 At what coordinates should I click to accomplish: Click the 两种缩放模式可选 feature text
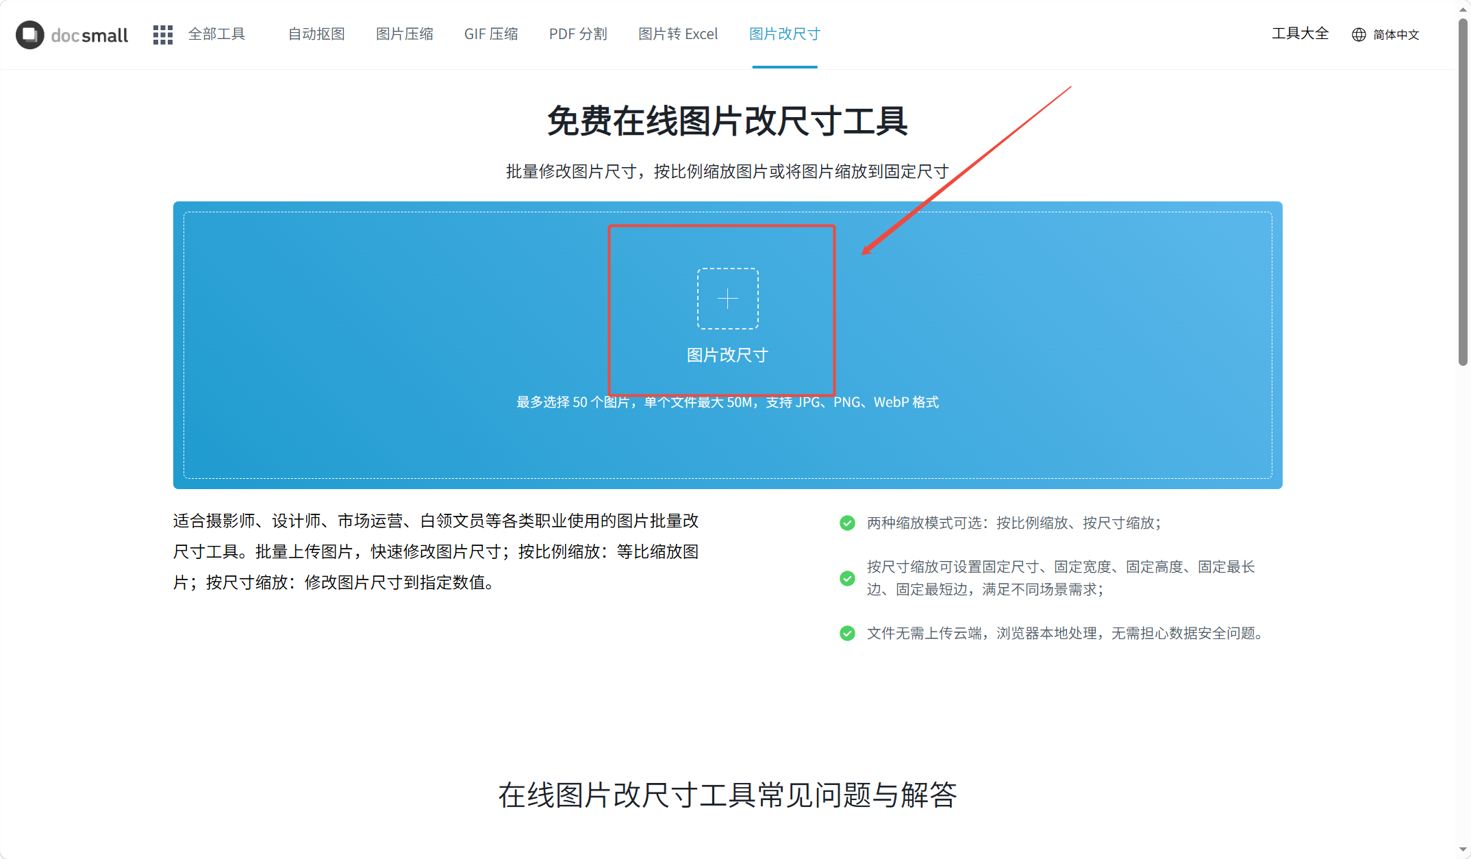1014,523
